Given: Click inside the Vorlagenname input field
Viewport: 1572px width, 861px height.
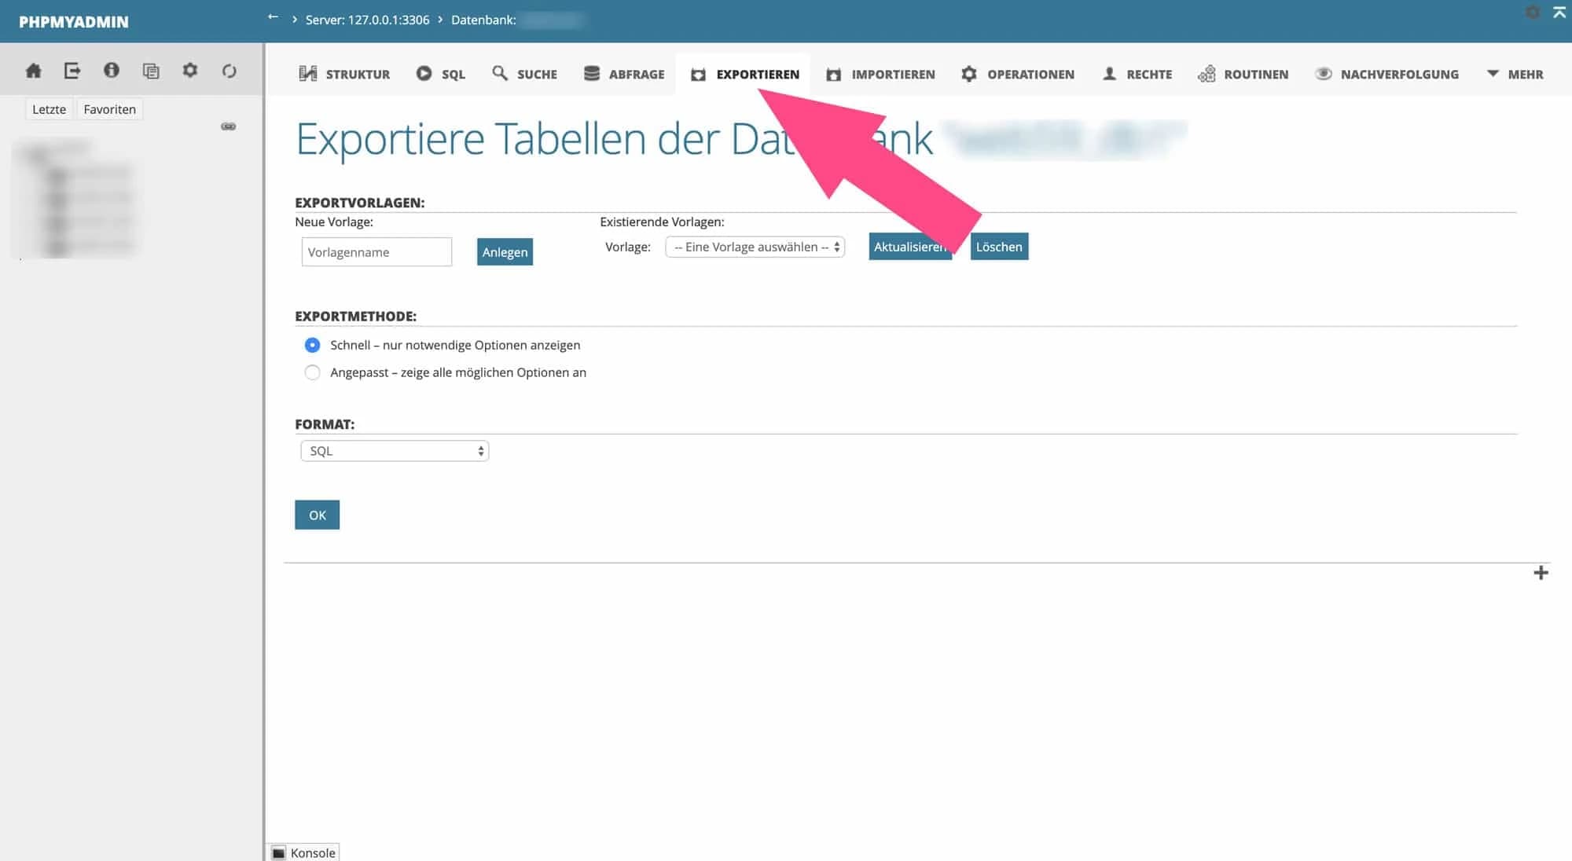Looking at the screenshot, I should coord(376,251).
